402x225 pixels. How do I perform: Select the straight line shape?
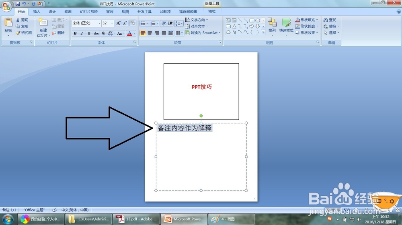tap(240, 20)
